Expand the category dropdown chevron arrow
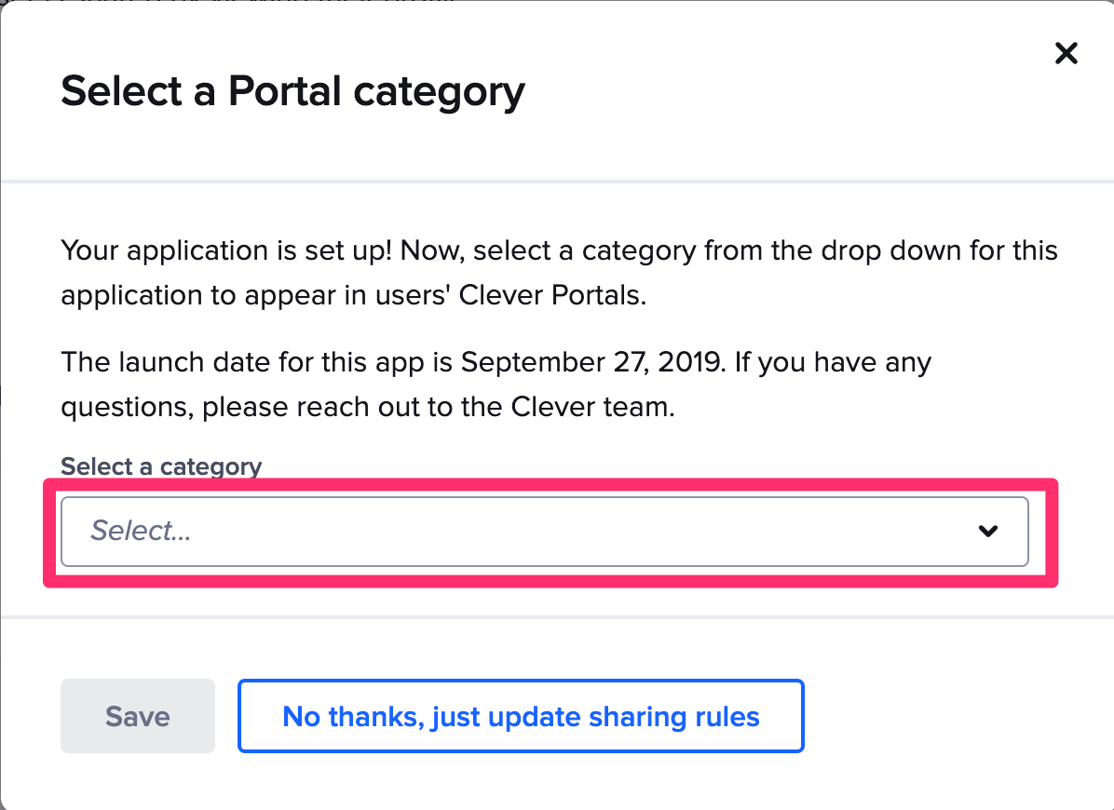Screen dimensions: 1114x810 click(988, 532)
